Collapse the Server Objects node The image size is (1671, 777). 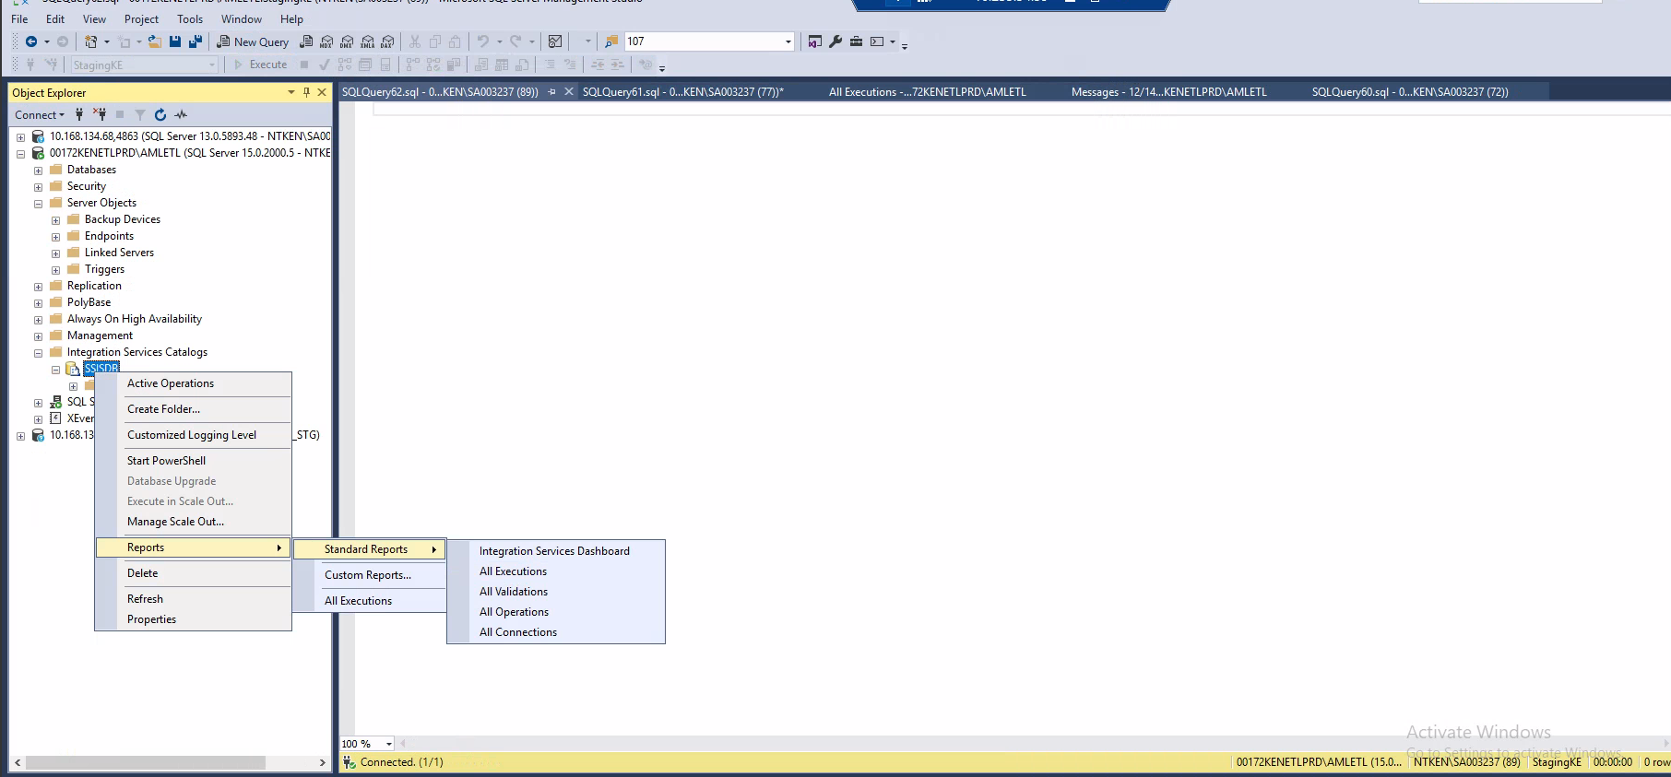coord(38,204)
